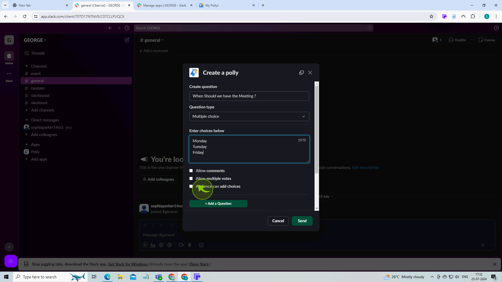This screenshot has width=502, height=282.
Task: Enable Allow comments checkbox
Action: click(191, 171)
